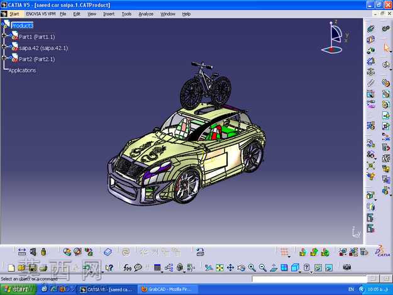Viewport: 393px width, 295px height.
Task: Switch to CATIA V5 taskbar button
Action: [x=107, y=290]
